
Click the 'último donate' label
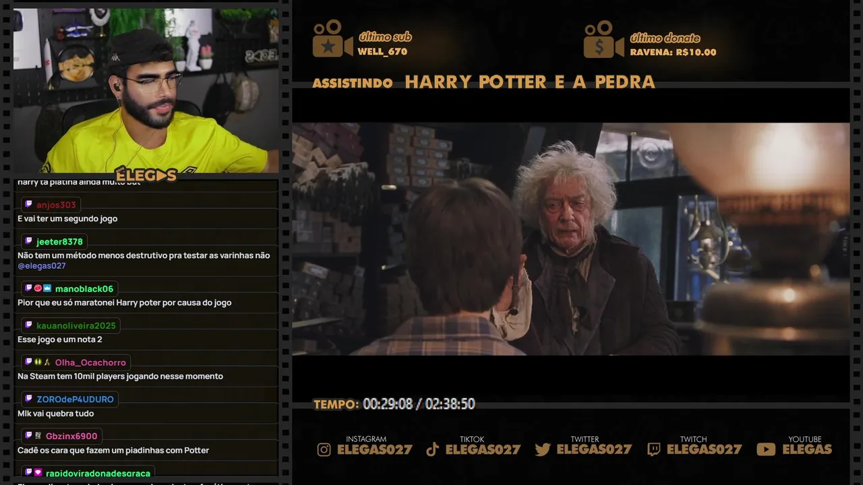(665, 38)
